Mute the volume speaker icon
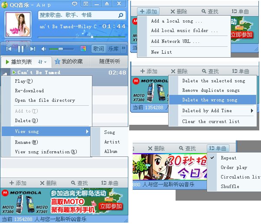The image size is (261, 224). pos(44,49)
